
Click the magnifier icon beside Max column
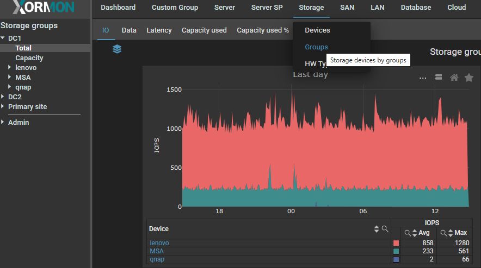point(443,233)
